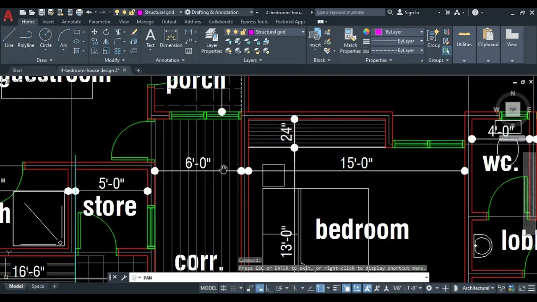This screenshot has height=302, width=537.
Task: Click the Properties panel title
Action: point(379,60)
